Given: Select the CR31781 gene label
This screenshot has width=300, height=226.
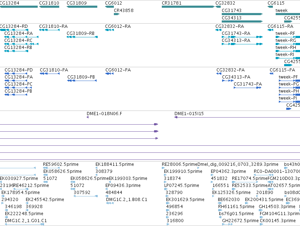Looking at the screenshot, I should click(172, 3).
